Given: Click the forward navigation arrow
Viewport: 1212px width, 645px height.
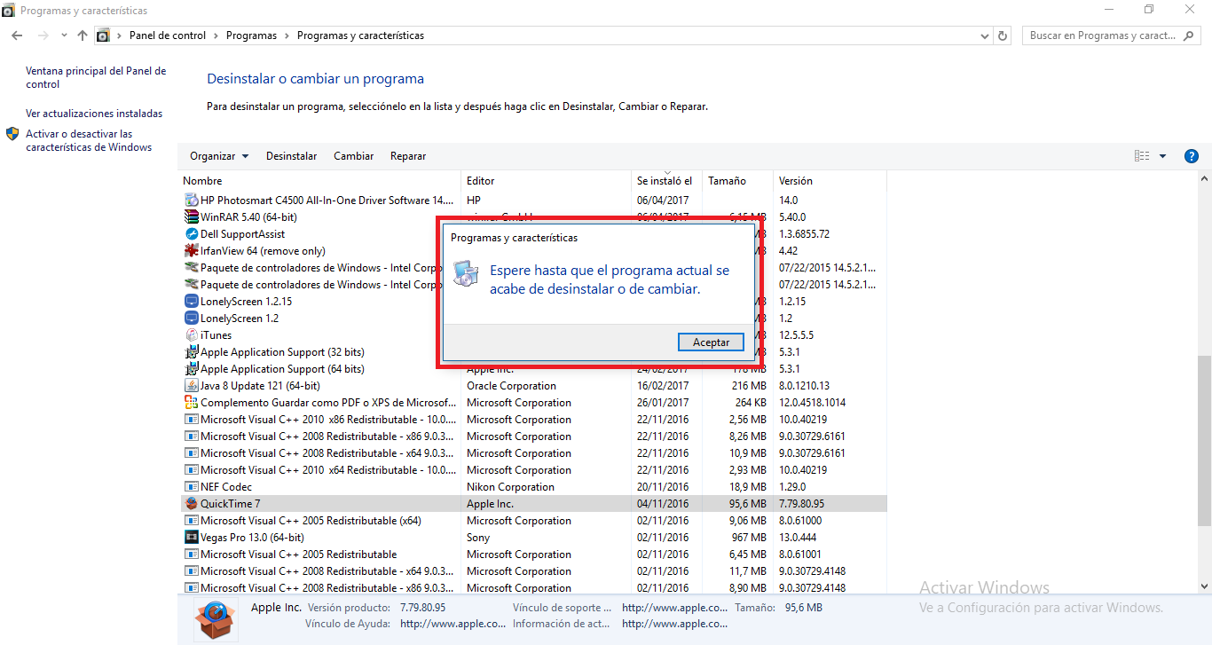Looking at the screenshot, I should click(43, 35).
